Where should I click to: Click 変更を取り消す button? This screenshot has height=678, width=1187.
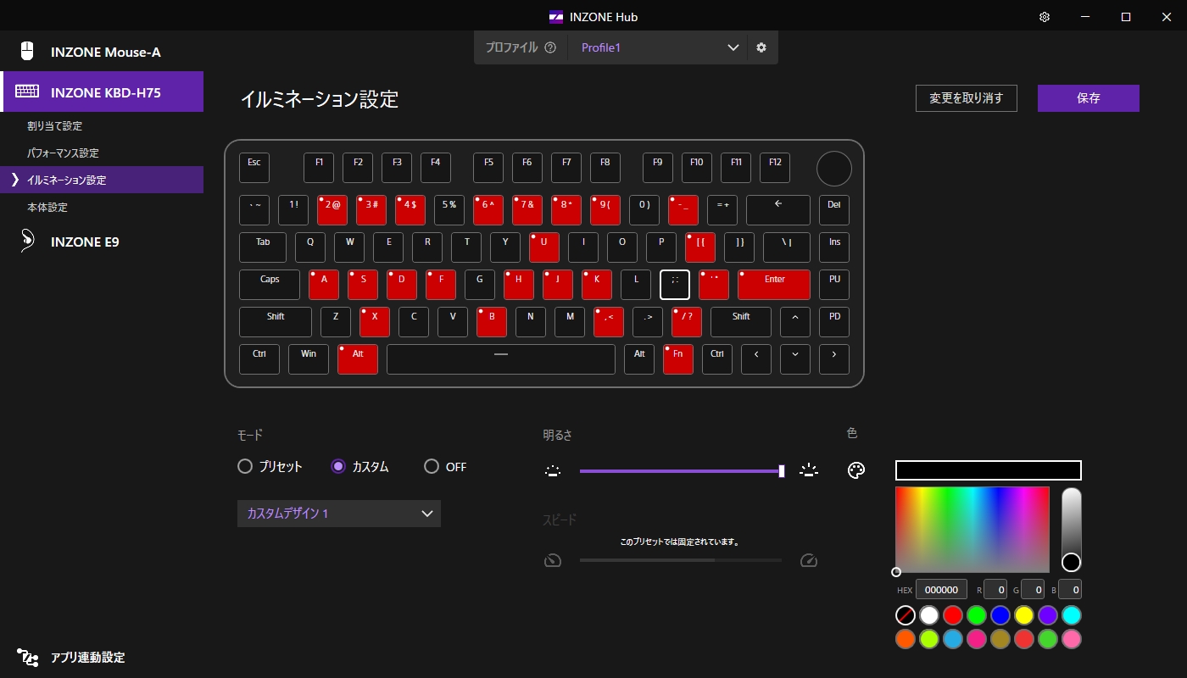(967, 98)
